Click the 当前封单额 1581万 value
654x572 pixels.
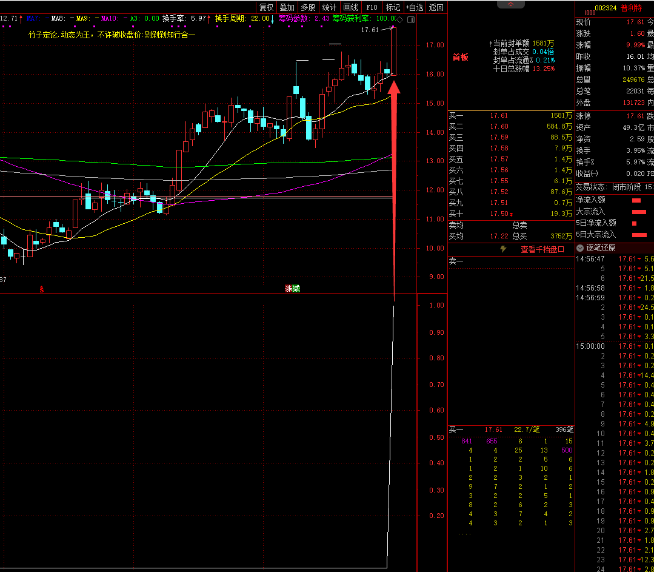544,43
